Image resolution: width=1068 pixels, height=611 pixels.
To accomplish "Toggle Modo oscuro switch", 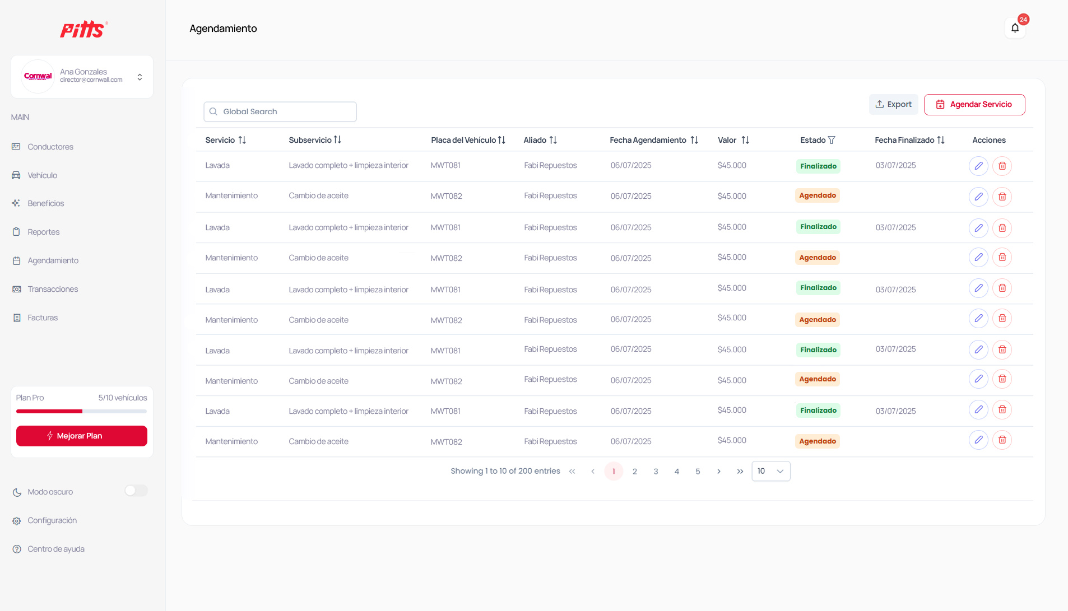I will 136,491.
